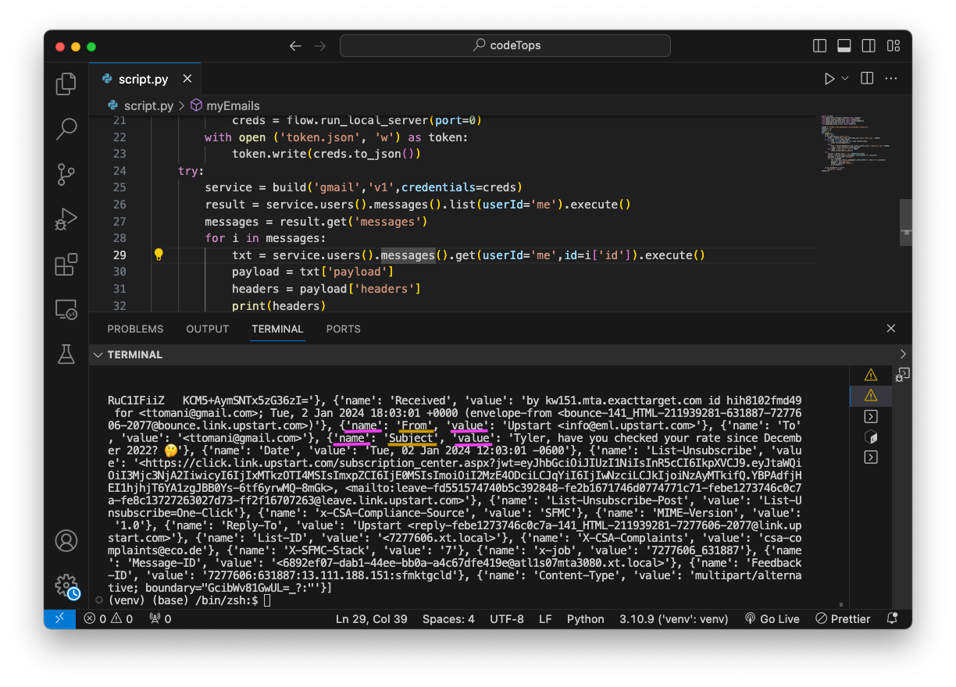Click the errors and warnings counter
Screen dimensions: 956x687
pyautogui.click(x=109, y=619)
